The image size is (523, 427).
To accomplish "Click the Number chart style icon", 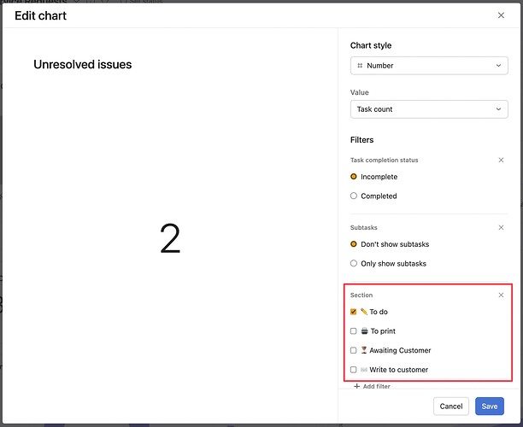I will [360, 66].
